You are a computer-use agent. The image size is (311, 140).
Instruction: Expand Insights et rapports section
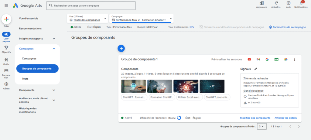[54, 39]
